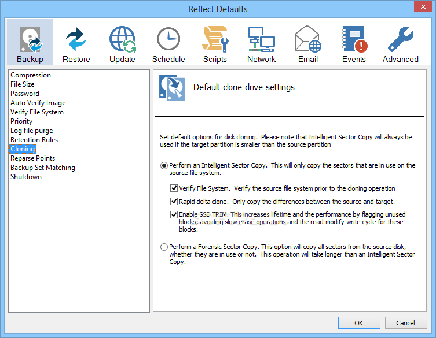Open the Email envelope icon
Screen dimensions: 436x338
click(x=308, y=39)
